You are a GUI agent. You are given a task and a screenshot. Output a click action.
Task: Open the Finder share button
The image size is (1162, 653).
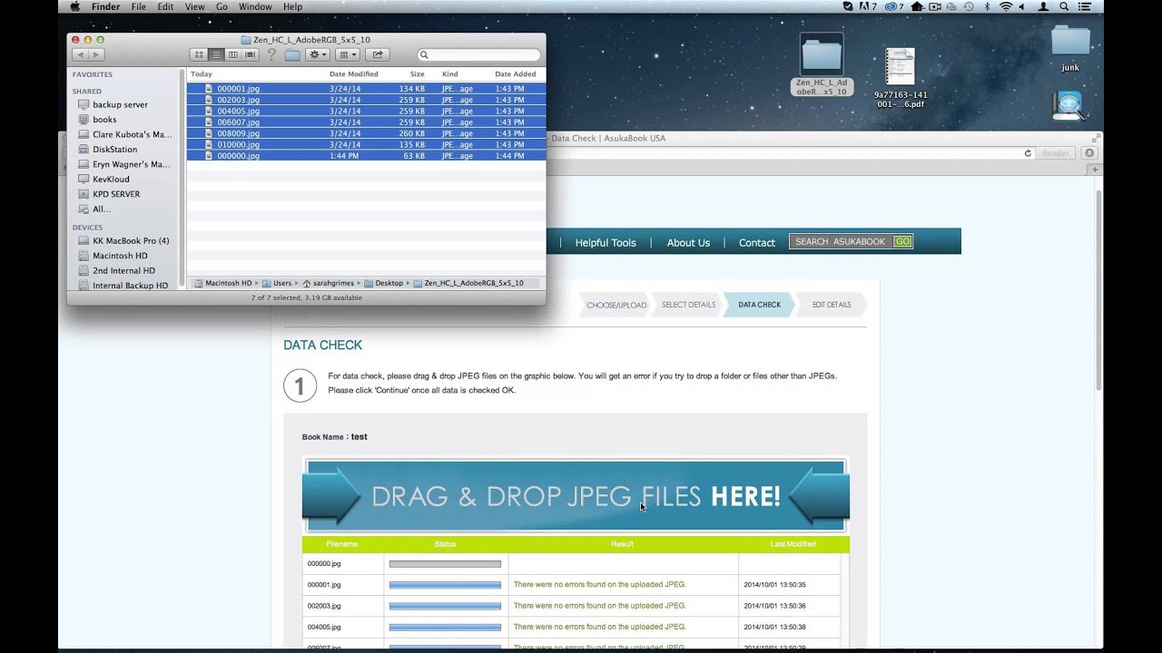pos(379,55)
